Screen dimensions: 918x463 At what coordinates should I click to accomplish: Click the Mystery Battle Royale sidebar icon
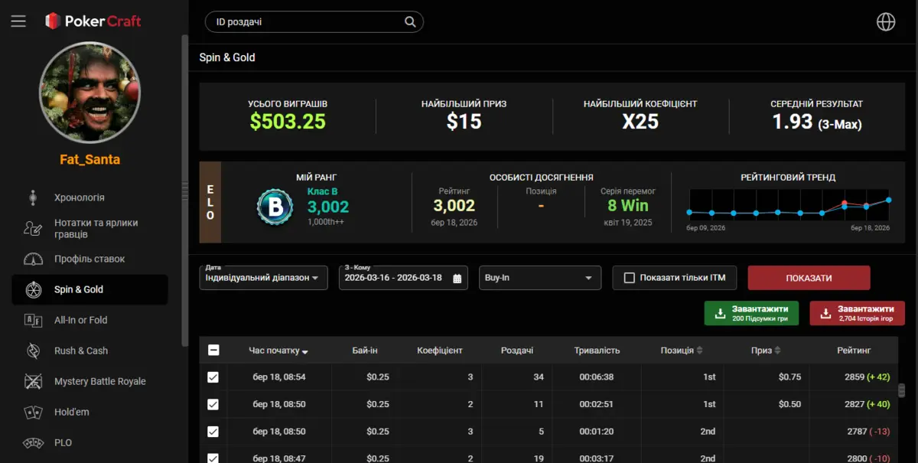33,381
